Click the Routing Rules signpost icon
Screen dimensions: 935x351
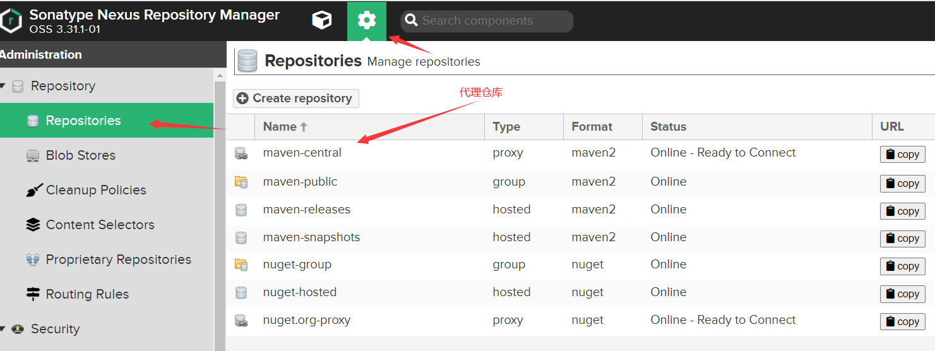[x=33, y=295]
